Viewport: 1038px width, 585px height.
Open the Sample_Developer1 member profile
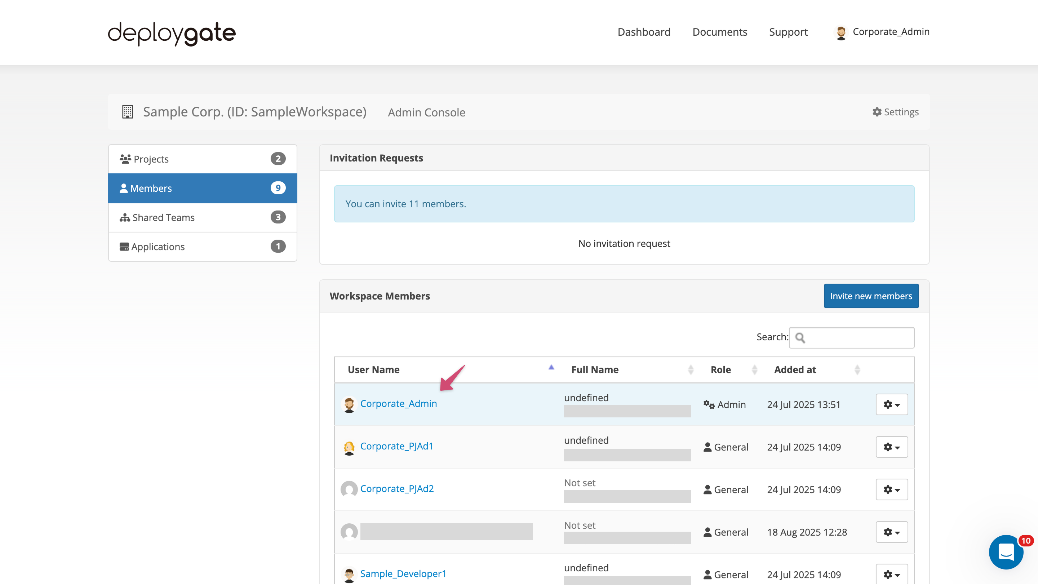pyautogui.click(x=403, y=573)
